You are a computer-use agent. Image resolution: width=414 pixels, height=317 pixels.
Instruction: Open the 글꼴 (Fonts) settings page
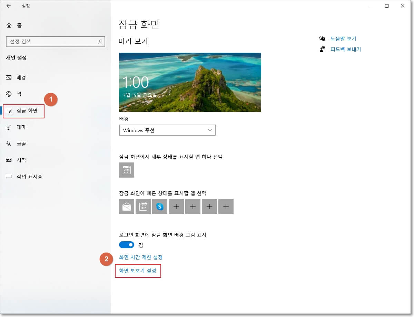click(21, 144)
